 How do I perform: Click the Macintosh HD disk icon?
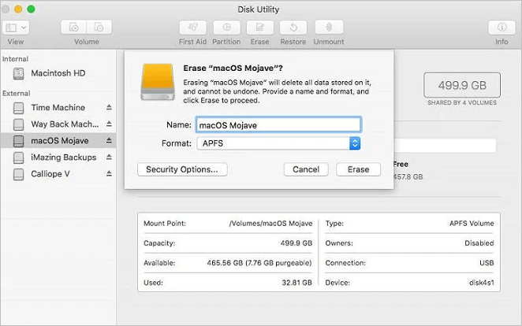[19, 73]
